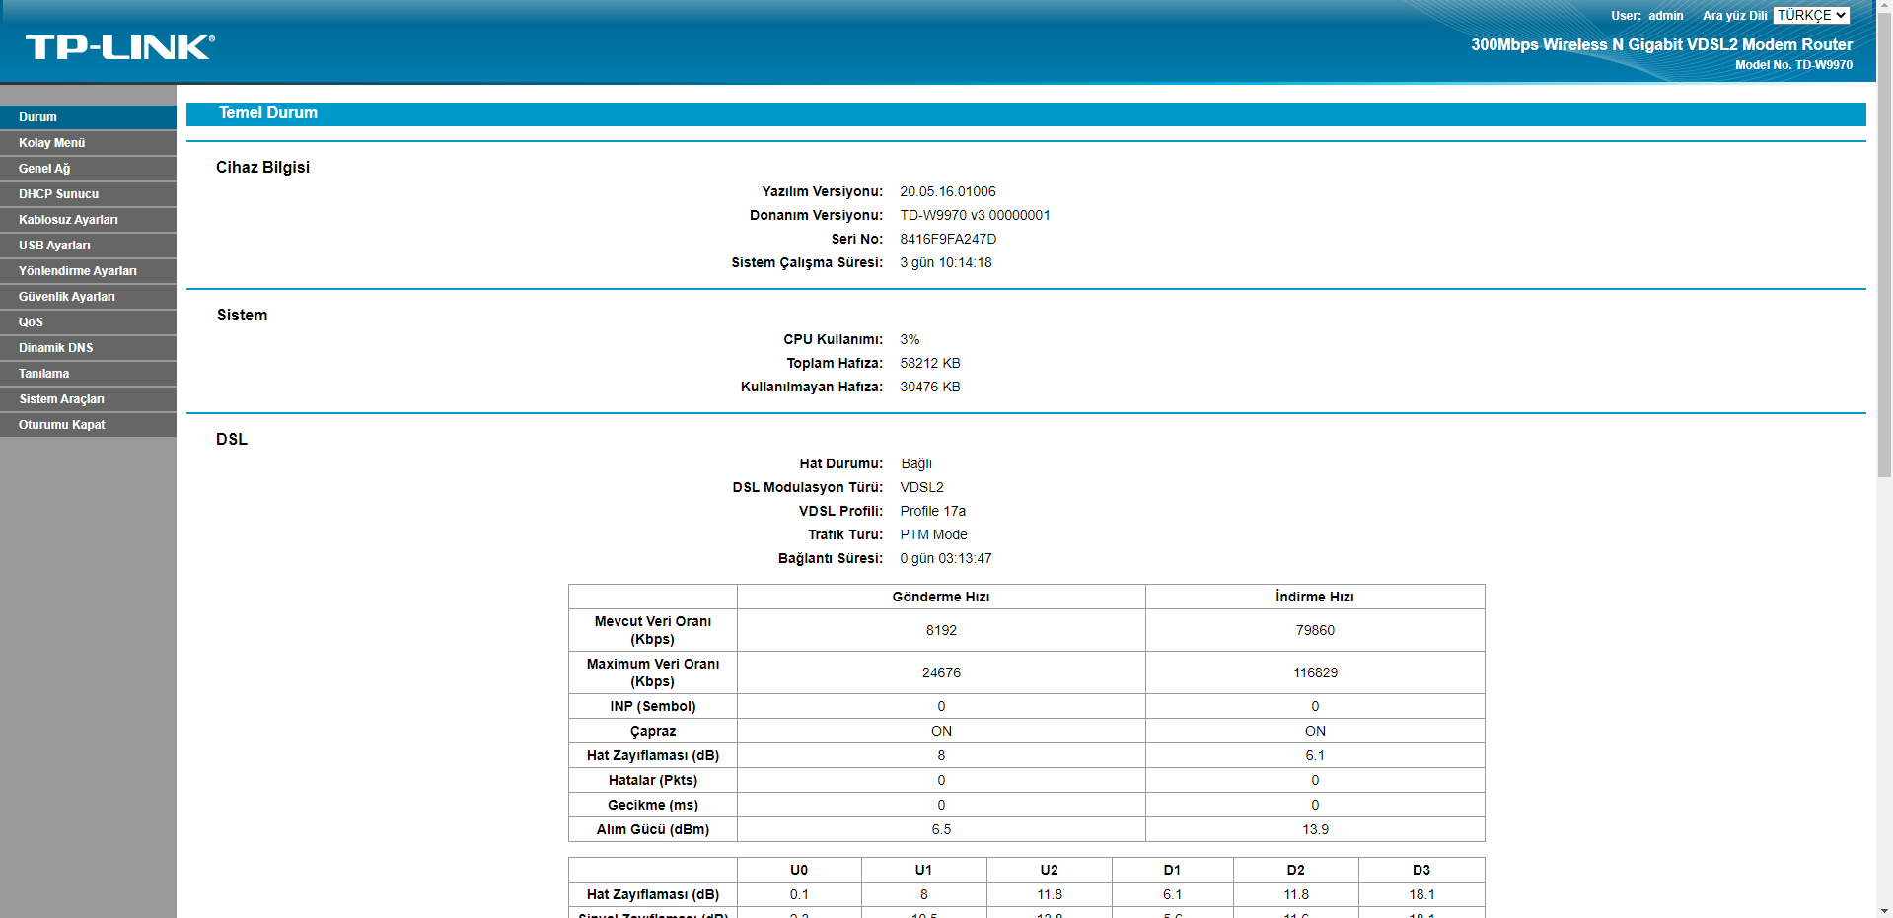Click the TP-LINK logo
The width and height of the screenshot is (1893, 918).
(119, 47)
